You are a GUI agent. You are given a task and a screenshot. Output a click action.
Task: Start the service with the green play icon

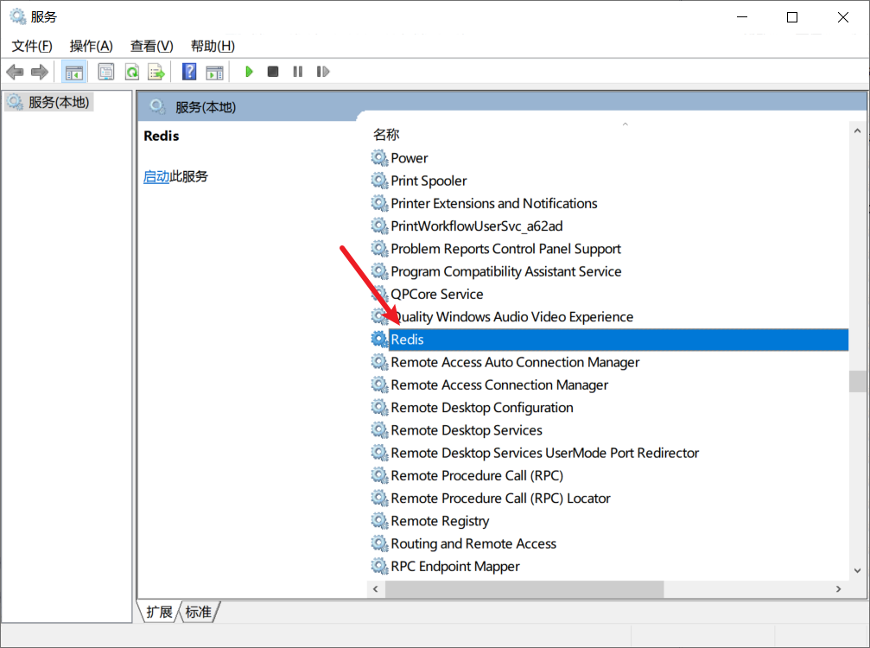click(x=248, y=71)
